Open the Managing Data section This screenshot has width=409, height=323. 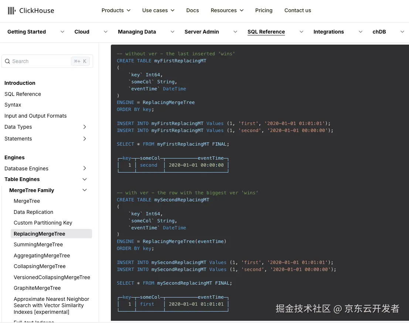(x=137, y=32)
